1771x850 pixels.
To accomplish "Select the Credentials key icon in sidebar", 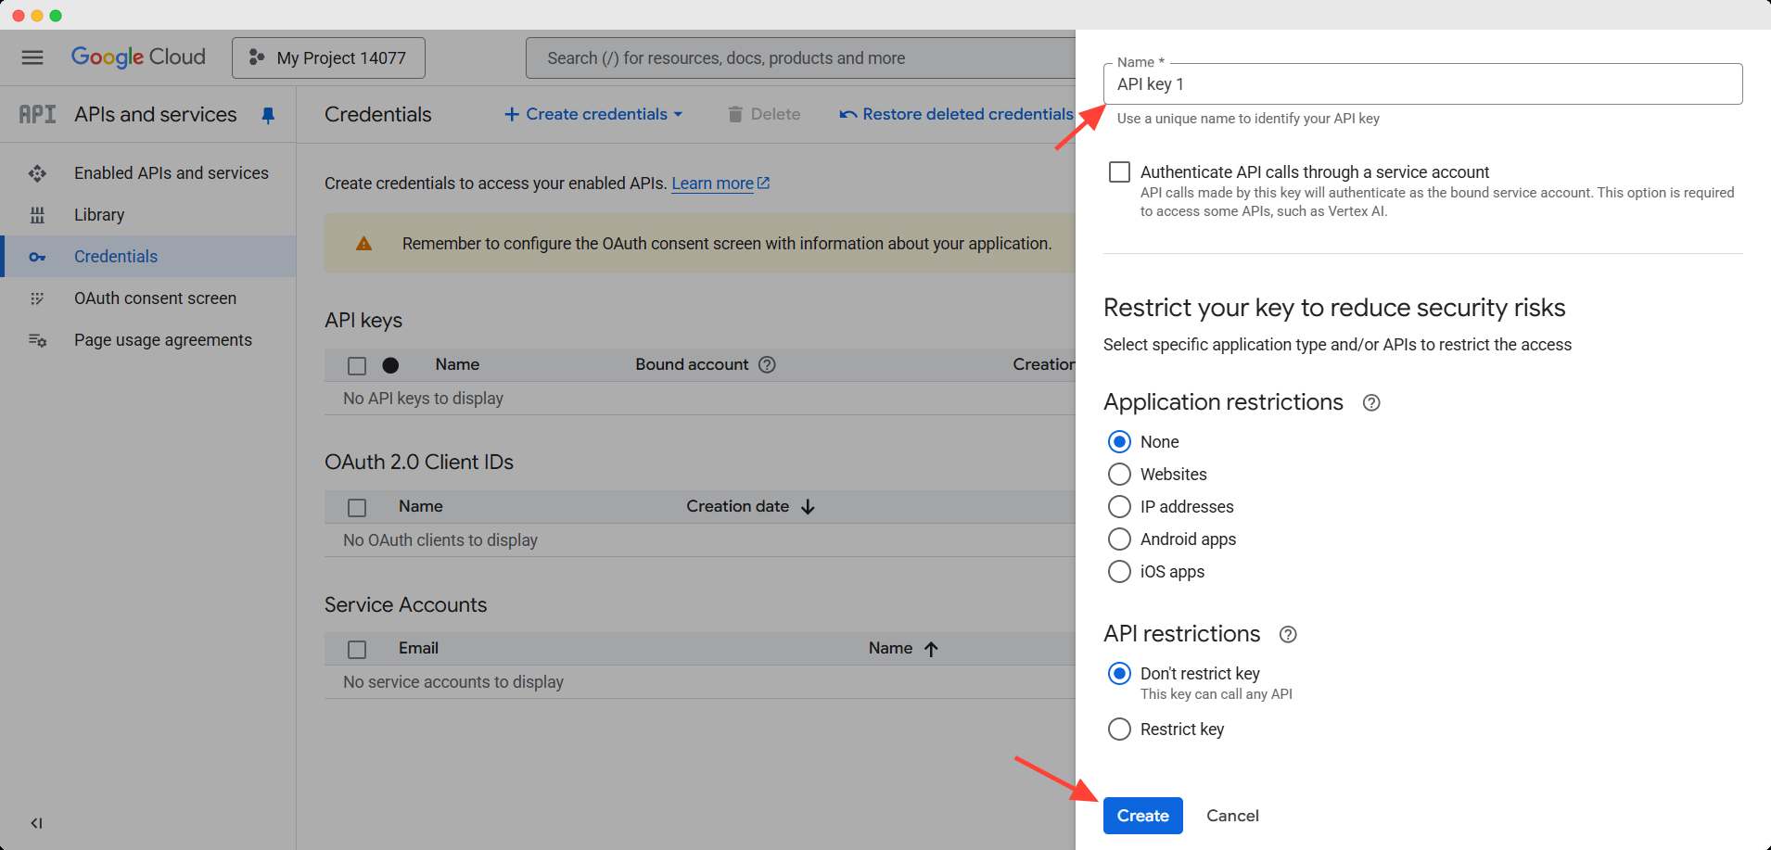I will click(x=37, y=256).
